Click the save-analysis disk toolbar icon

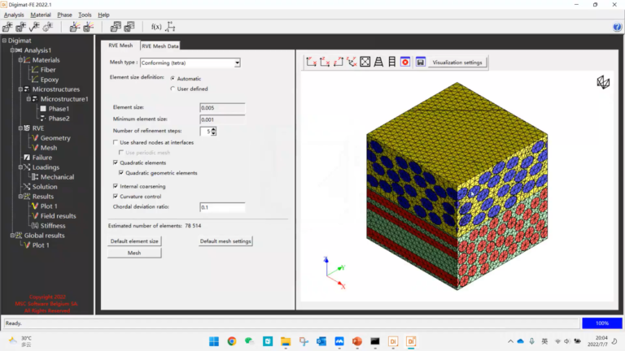(x=20, y=27)
